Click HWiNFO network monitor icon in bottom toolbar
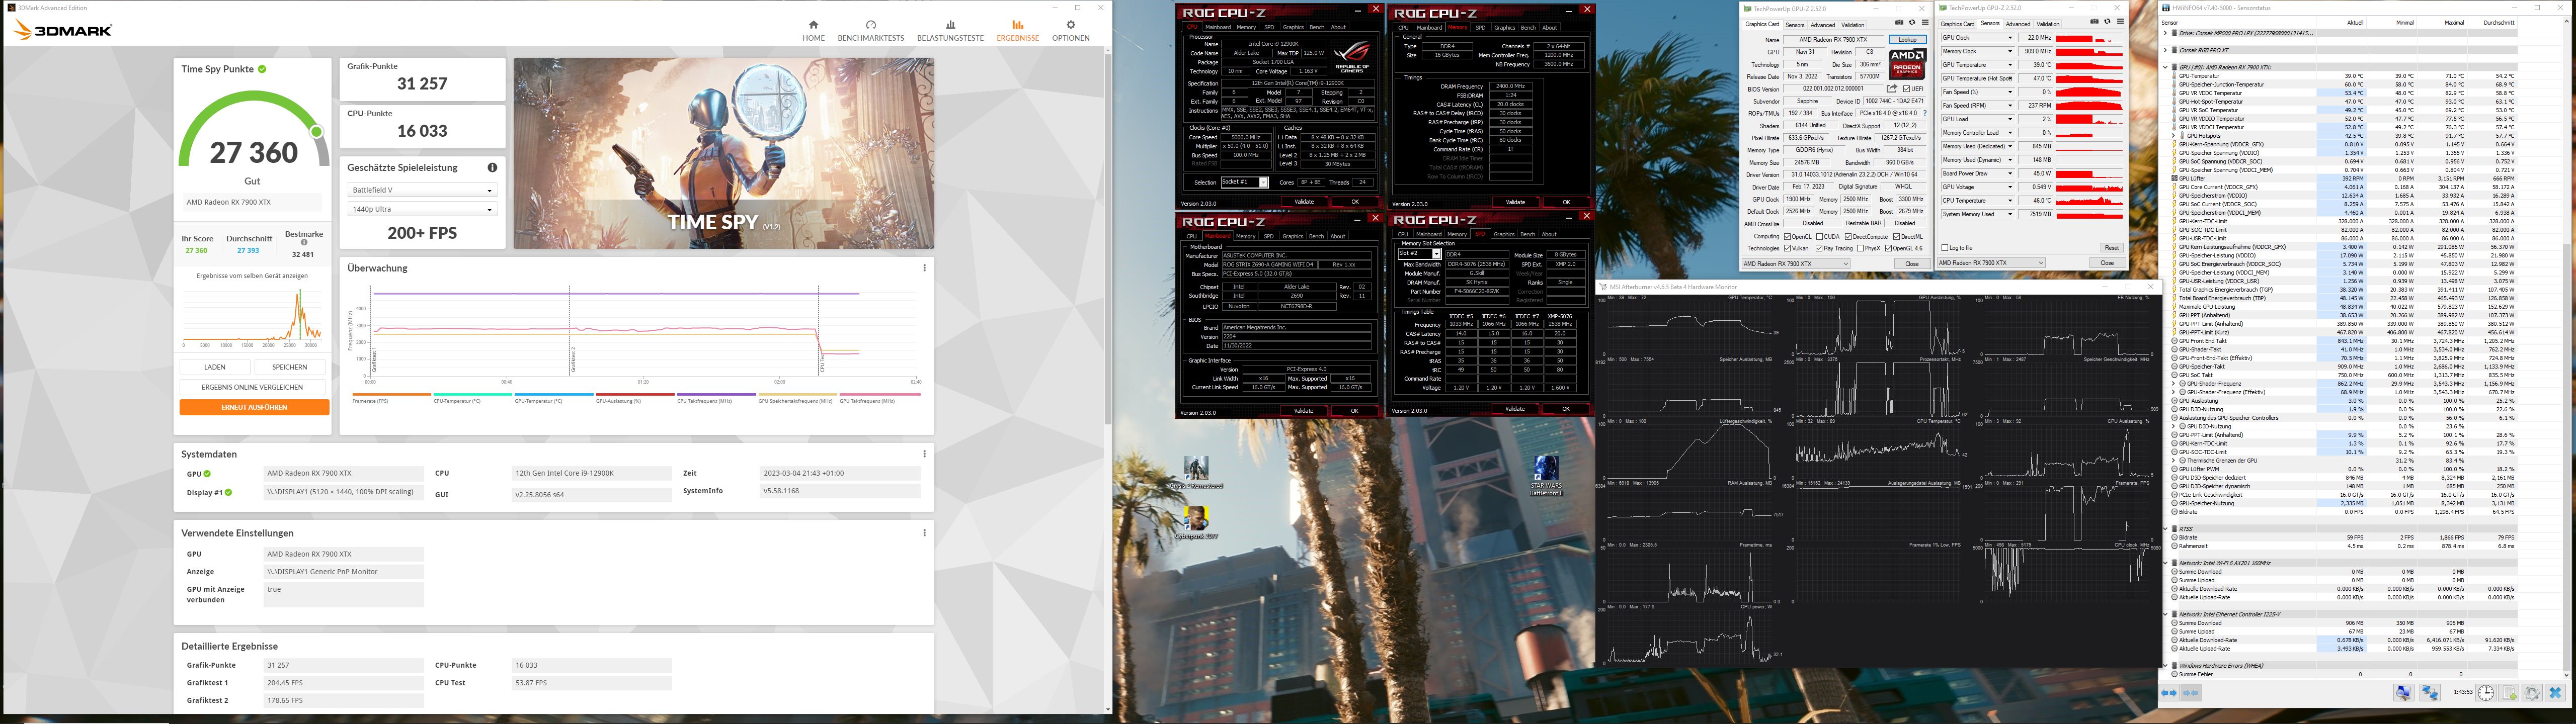Image resolution: width=2576 pixels, height=724 pixels. [2430, 693]
